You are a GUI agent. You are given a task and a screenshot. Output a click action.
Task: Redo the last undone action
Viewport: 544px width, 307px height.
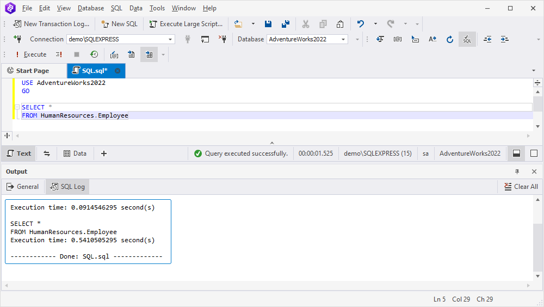coord(391,24)
